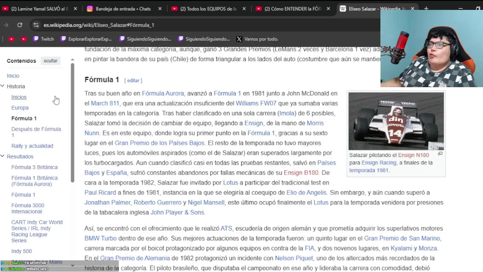Switch to Cómo ENTENDER la FÓR tab
Viewport: 483px width, 272px height.
(x=289, y=9)
